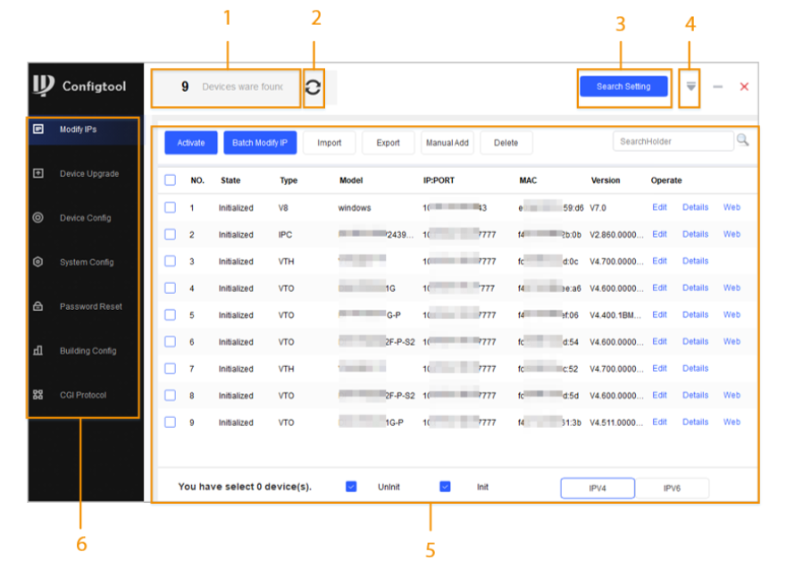The image size is (803, 569).
Task: Check the box for device row 9
Action: [x=170, y=423]
